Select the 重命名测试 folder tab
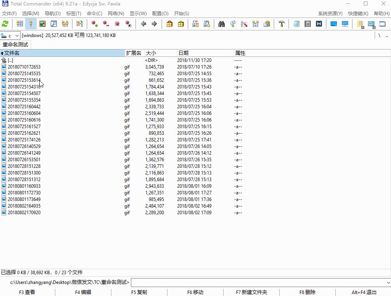The image size is (391, 296). (x=15, y=44)
